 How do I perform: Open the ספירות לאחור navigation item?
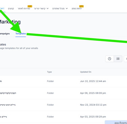tap(24, 8)
